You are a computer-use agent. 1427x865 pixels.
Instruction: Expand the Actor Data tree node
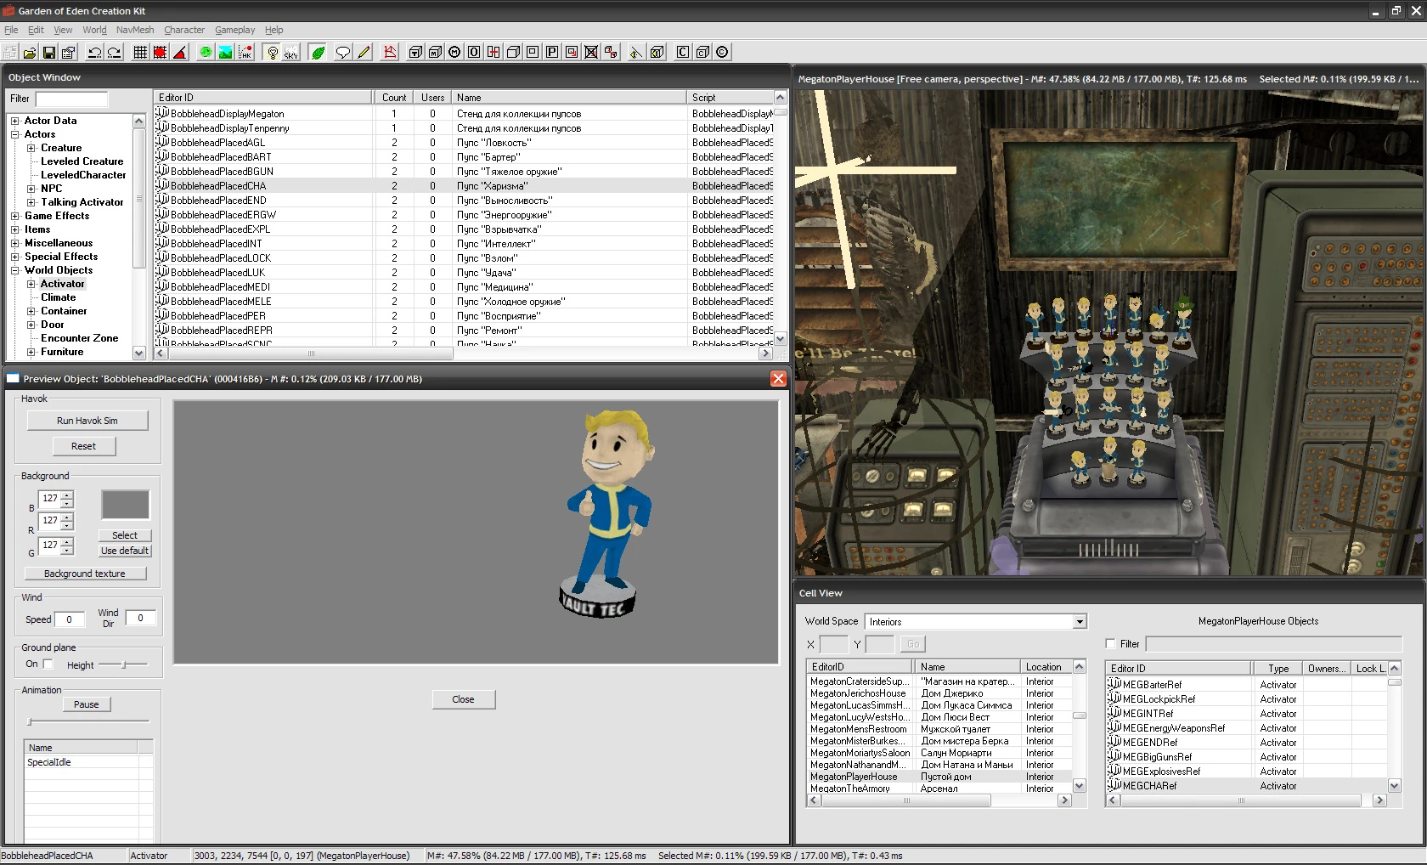tap(15, 121)
